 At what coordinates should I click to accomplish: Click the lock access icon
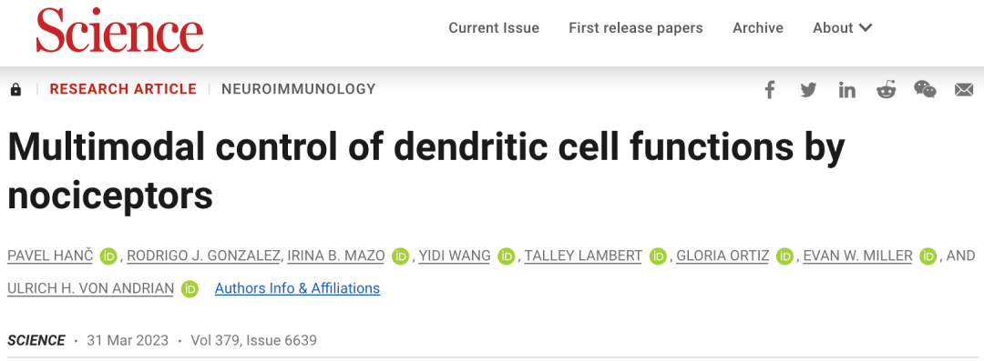click(x=15, y=90)
